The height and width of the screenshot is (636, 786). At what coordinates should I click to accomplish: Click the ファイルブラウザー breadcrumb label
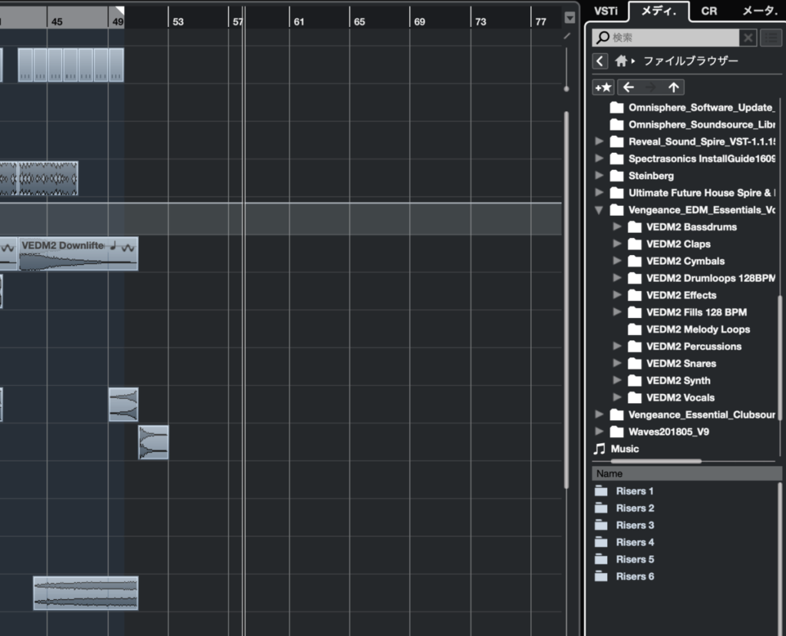690,61
